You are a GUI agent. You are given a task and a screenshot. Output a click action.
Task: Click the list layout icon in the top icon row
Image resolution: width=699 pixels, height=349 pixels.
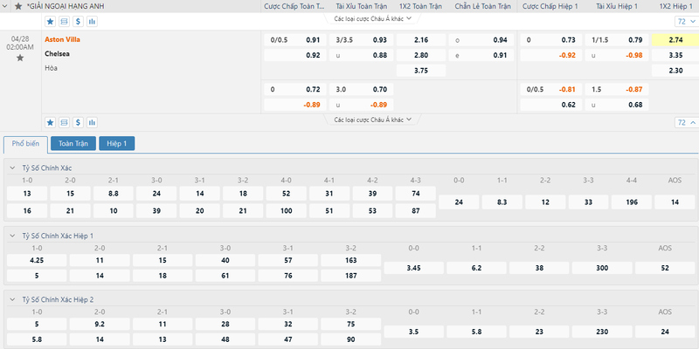[64, 21]
